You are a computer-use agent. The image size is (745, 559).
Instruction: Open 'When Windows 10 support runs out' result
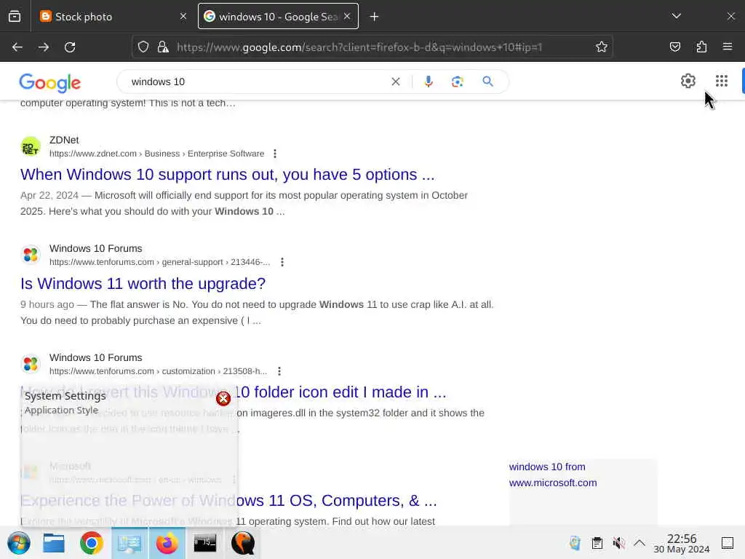(x=227, y=175)
